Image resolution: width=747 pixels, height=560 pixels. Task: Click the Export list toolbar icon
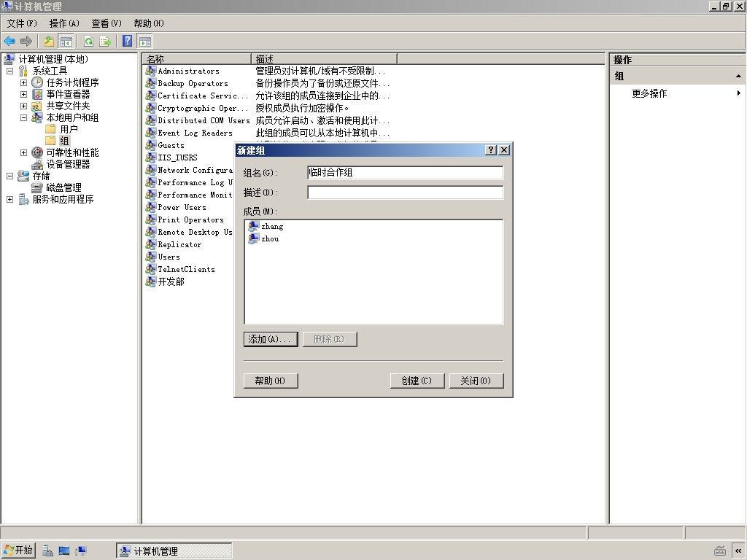click(105, 42)
